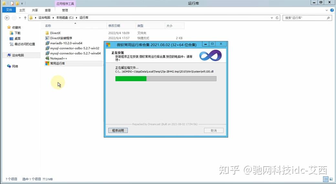This screenshot has height=184, width=336.
Task: Sort files by the 类型 column header
Action: click(x=150, y=26)
